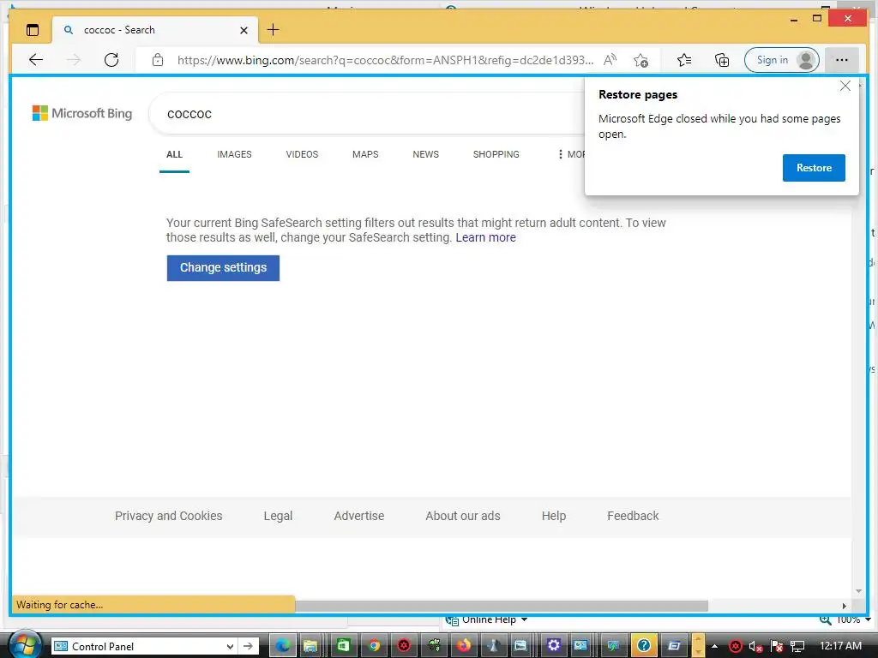Open the Privacy and Cookies link
Viewport: 878px width, 658px height.
(x=169, y=516)
